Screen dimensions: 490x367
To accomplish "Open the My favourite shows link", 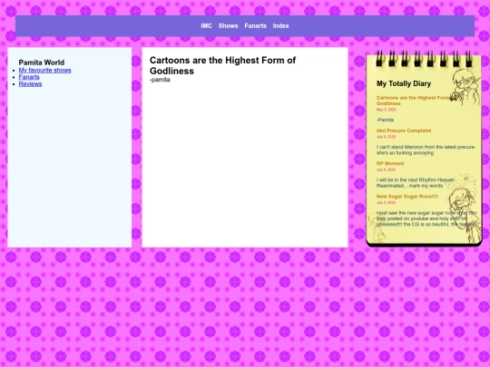I will click(44, 70).
